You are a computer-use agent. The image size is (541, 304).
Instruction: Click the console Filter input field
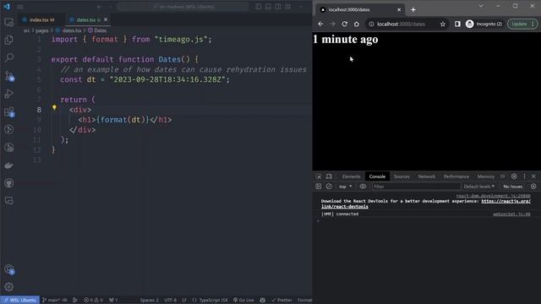416,187
